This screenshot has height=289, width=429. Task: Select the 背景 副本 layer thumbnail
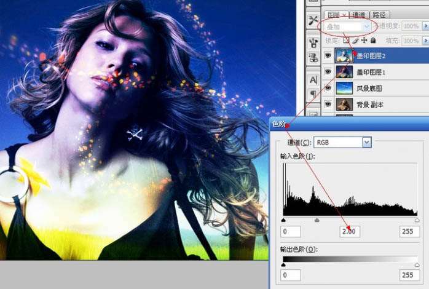pyautogui.click(x=344, y=105)
